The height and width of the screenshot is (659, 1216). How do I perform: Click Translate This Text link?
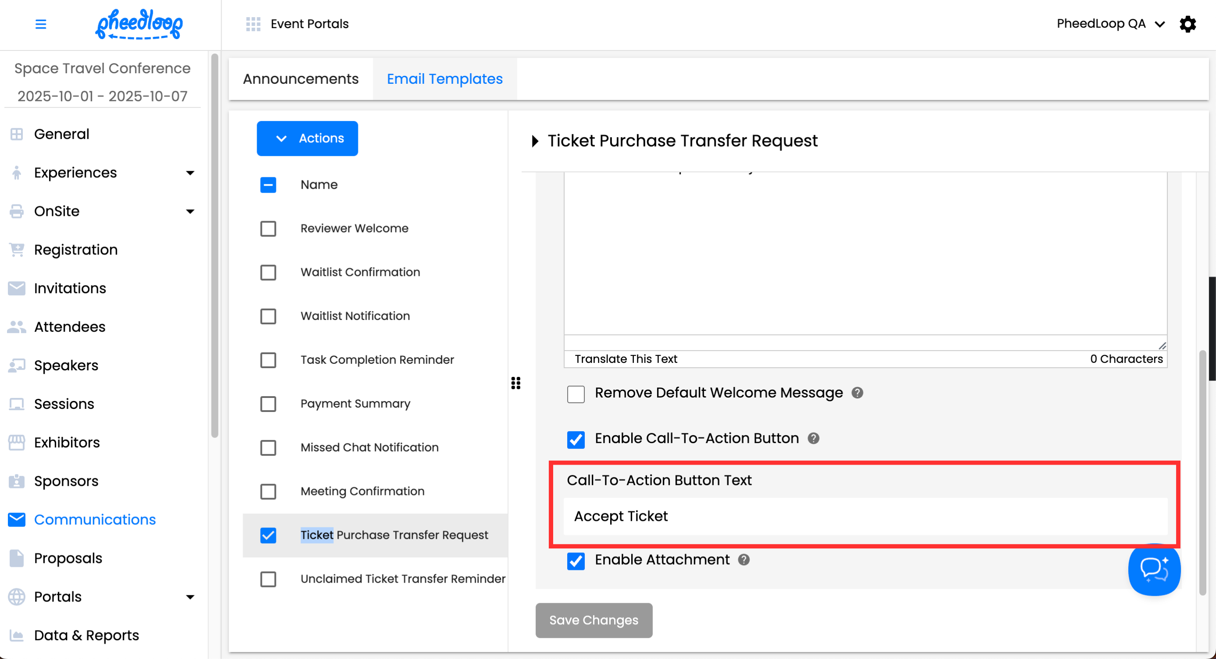point(626,359)
